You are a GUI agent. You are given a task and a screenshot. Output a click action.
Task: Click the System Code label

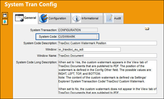pos(48,37)
